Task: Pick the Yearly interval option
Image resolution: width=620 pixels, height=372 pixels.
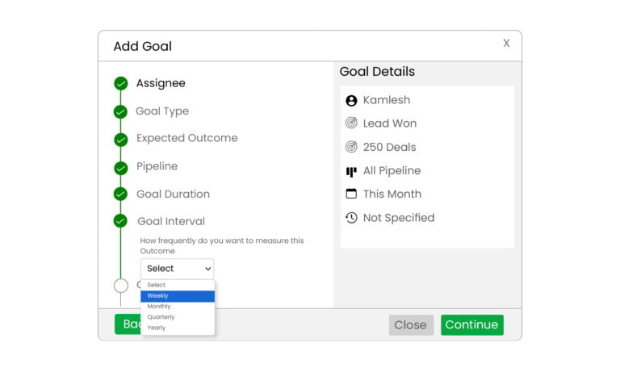Action: 178,328
